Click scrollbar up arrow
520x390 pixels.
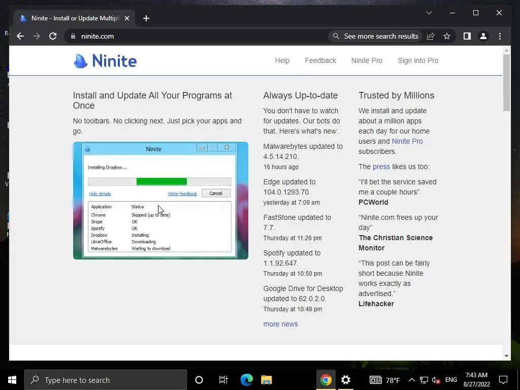[x=506, y=51]
